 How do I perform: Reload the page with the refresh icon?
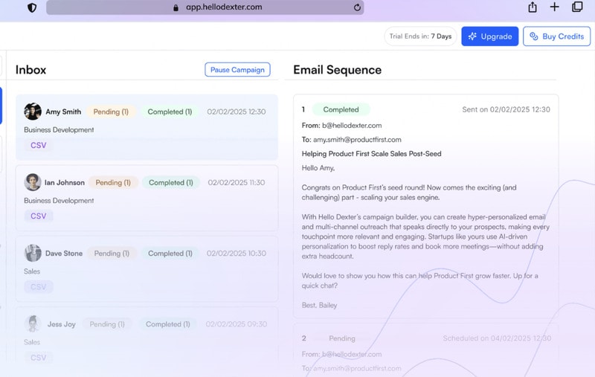(358, 7)
